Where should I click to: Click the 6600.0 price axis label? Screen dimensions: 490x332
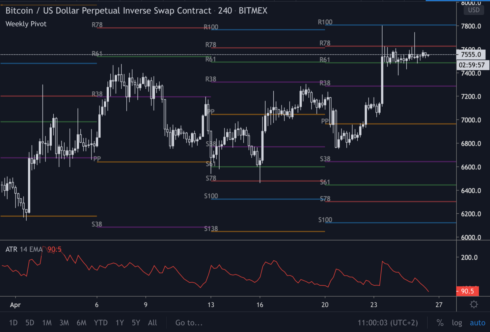coord(471,167)
